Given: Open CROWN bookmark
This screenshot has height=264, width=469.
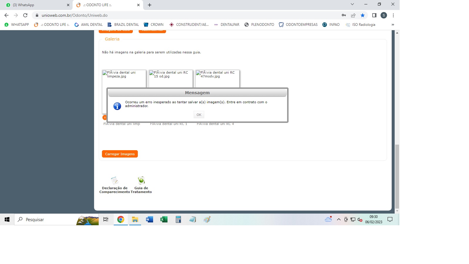Looking at the screenshot, I should pos(154,25).
